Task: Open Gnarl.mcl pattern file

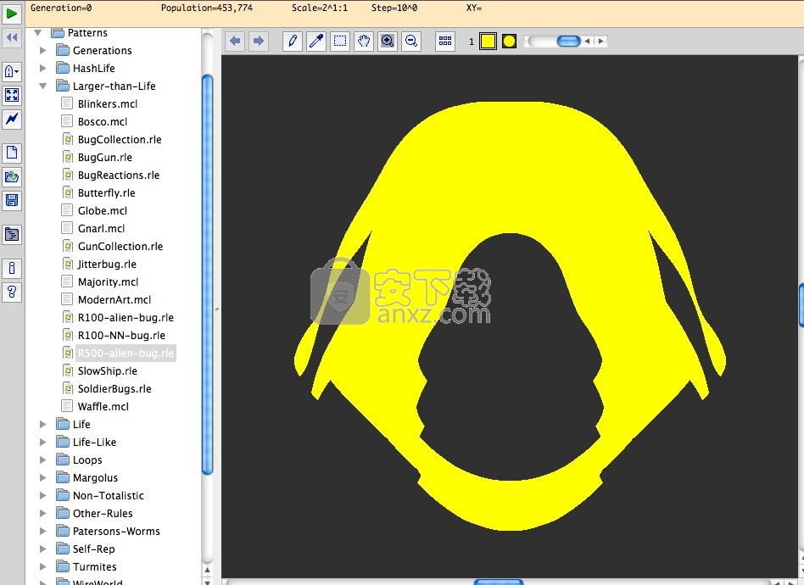Action: [102, 229]
